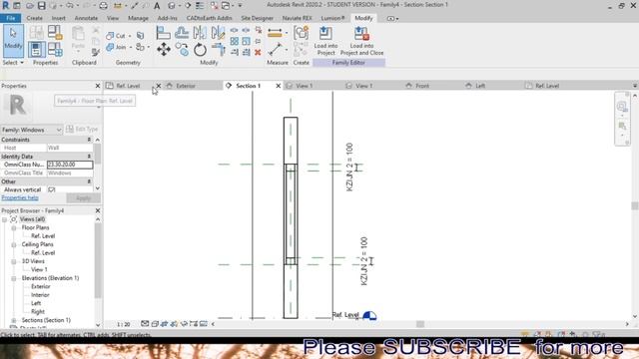Click Load into Project and Close
Screen dimensions: 639x359
361,41
